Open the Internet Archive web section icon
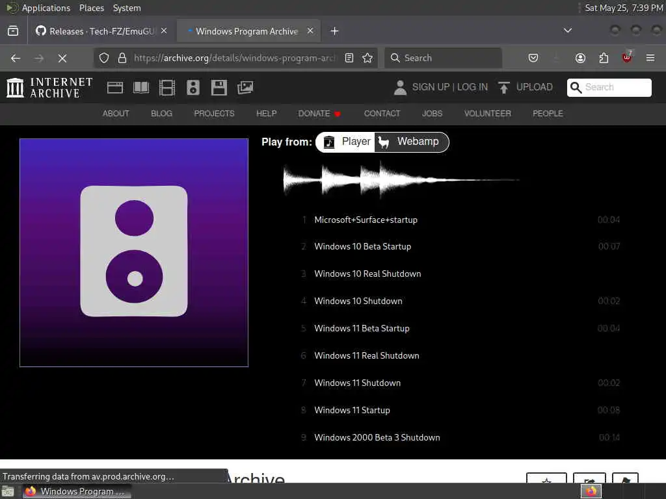Screen dimensions: 666x499 point(114,88)
